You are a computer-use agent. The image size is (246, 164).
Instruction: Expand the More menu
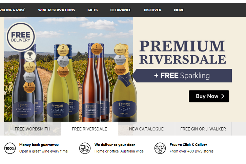[179, 10]
